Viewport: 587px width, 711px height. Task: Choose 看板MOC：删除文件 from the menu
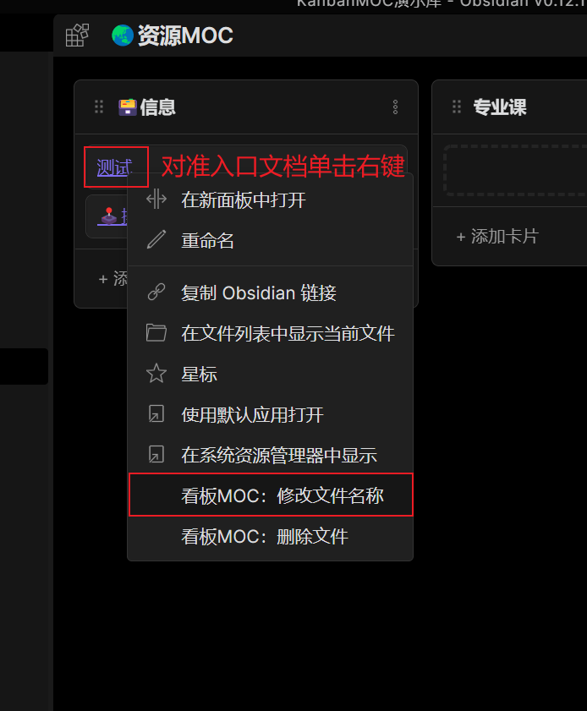(271, 537)
